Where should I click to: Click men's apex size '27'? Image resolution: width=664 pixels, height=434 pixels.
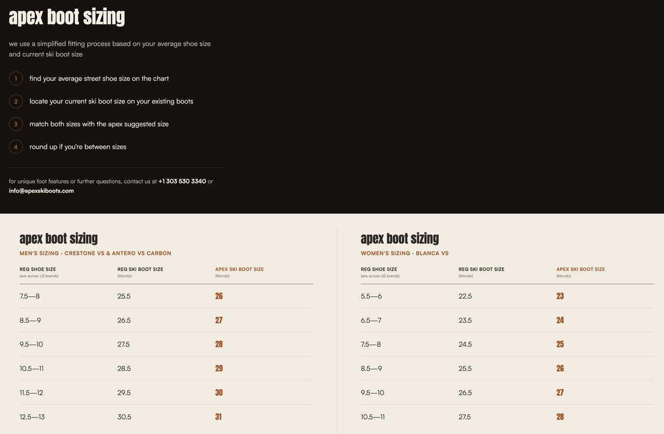[219, 320]
